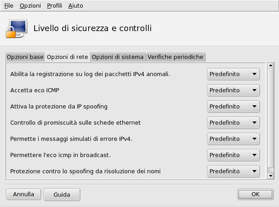
Task: Open the Profili menu
Action: [x=54, y=6]
